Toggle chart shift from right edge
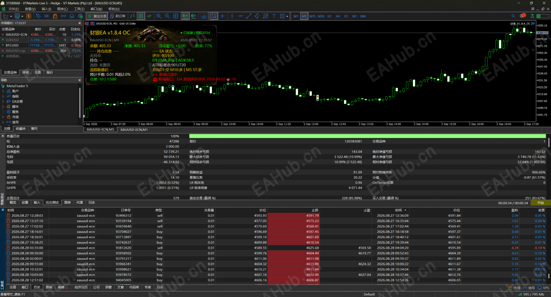This screenshot has width=551, height=297. tap(193, 16)
